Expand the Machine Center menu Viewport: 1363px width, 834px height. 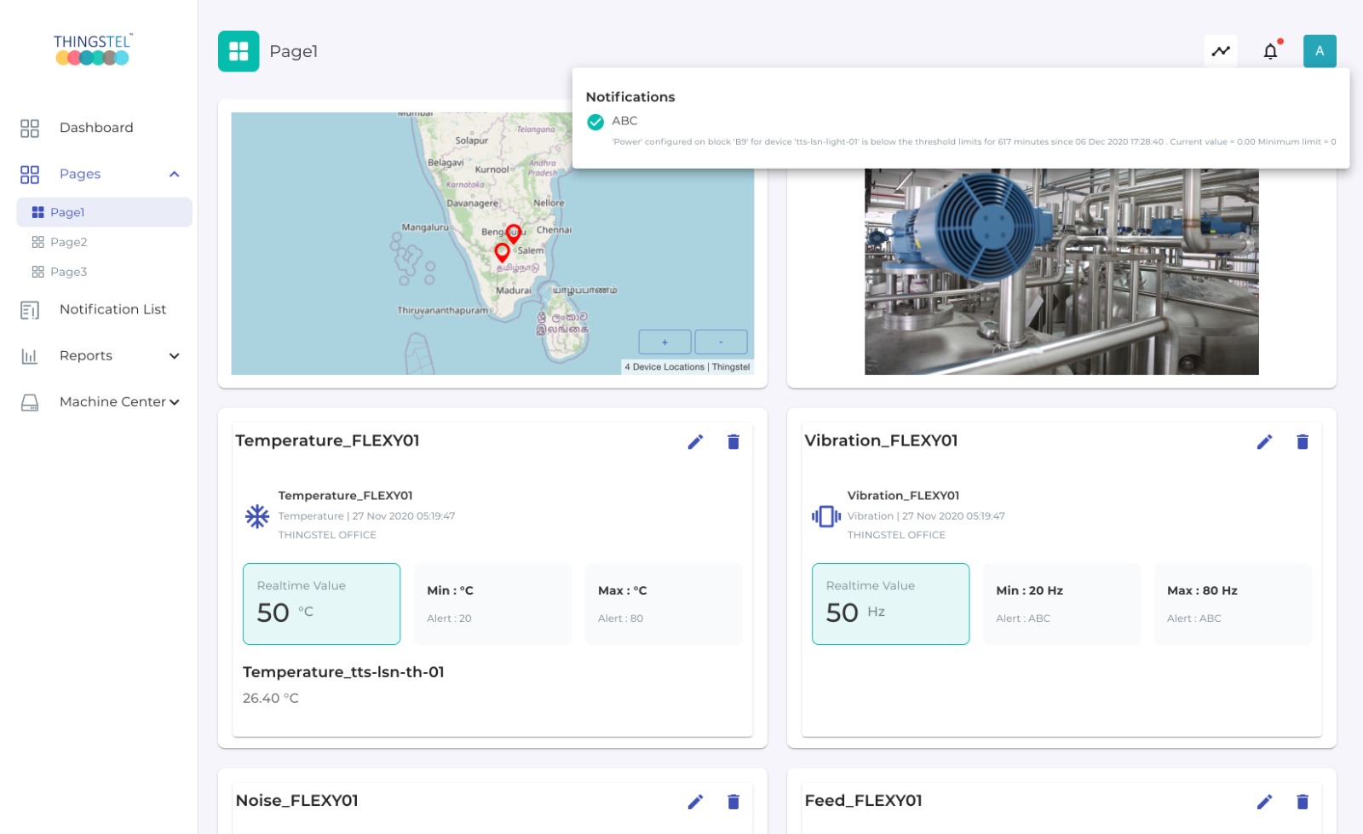pyautogui.click(x=174, y=402)
